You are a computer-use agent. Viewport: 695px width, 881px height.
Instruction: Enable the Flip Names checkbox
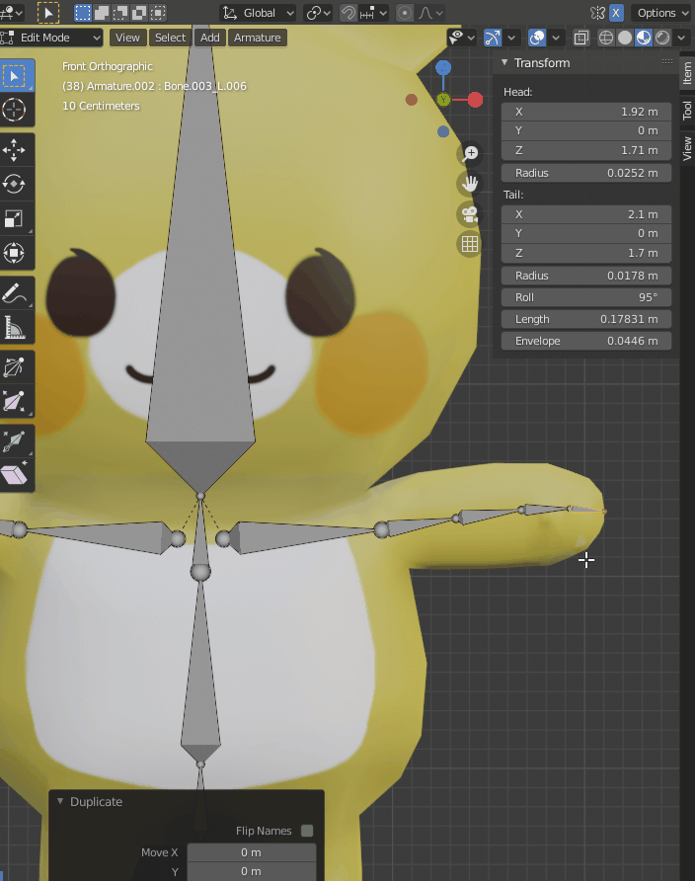(307, 831)
